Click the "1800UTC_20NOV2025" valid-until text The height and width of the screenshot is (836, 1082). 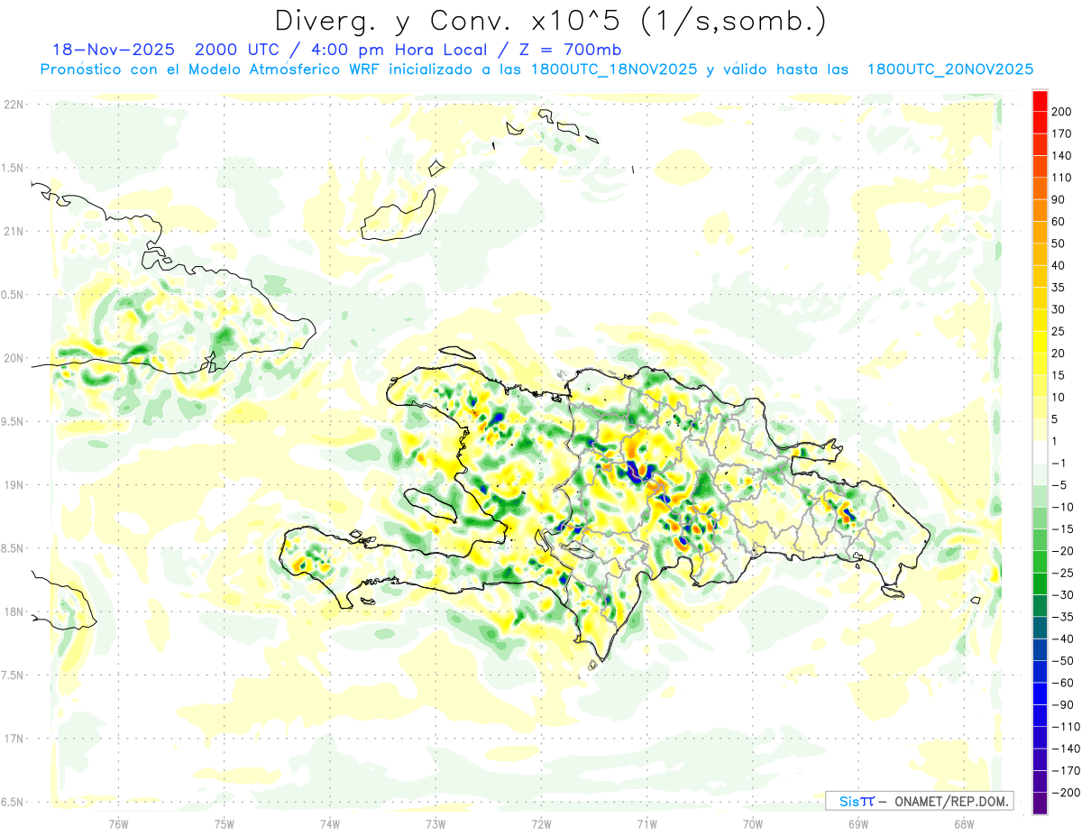coord(949,69)
